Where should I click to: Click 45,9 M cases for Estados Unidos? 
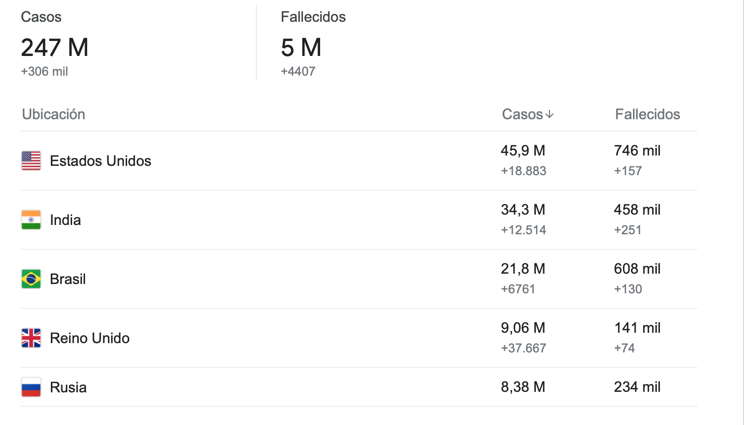[x=523, y=151]
